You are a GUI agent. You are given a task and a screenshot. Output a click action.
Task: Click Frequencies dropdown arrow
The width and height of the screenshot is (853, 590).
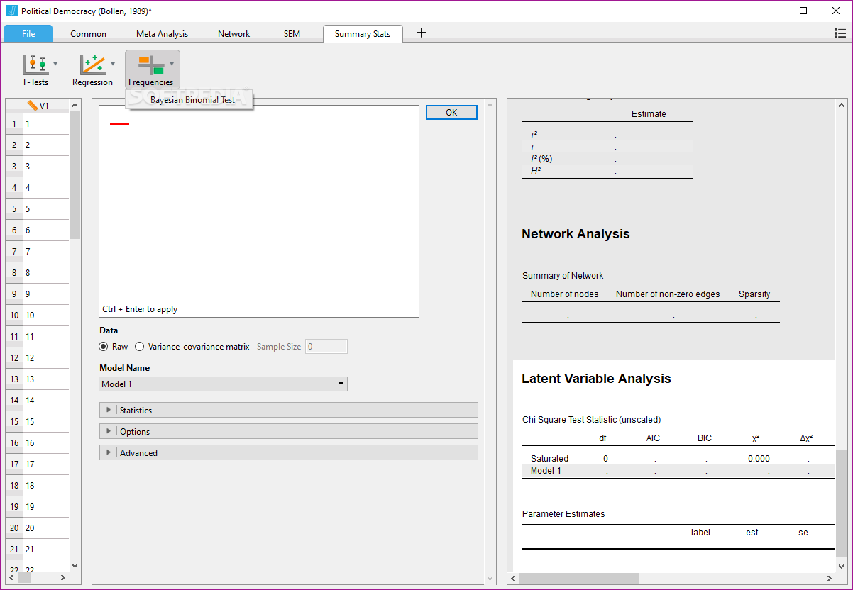pyautogui.click(x=171, y=63)
